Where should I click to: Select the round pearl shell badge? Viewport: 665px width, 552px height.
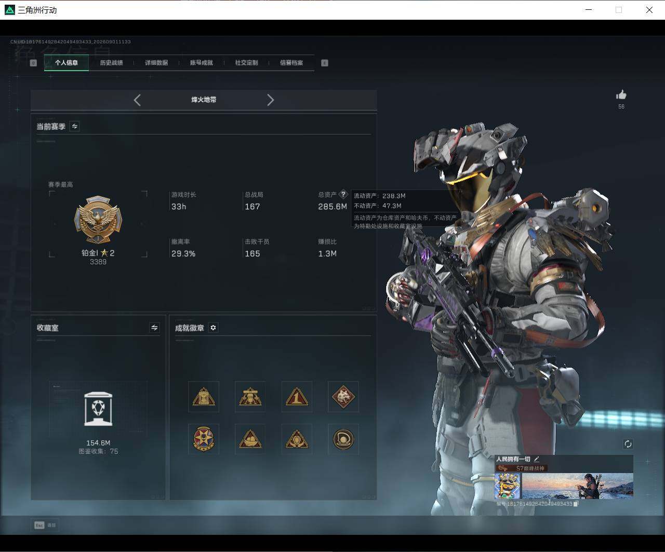click(343, 439)
